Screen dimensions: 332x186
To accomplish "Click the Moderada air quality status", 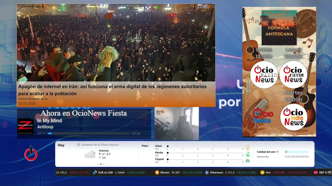I will [263, 157].
